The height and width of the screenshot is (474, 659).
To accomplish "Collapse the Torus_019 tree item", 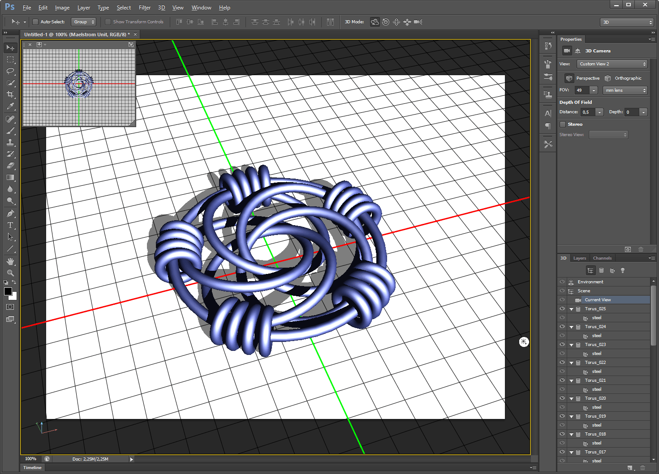I will (571, 417).
